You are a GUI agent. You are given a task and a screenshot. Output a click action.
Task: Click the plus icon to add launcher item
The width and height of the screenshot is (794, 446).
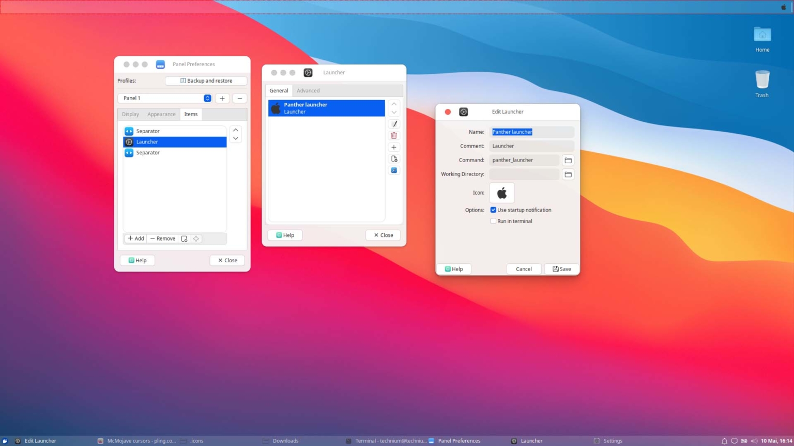coord(394,147)
